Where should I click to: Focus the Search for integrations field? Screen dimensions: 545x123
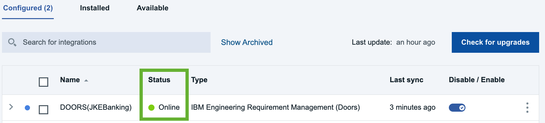click(106, 42)
